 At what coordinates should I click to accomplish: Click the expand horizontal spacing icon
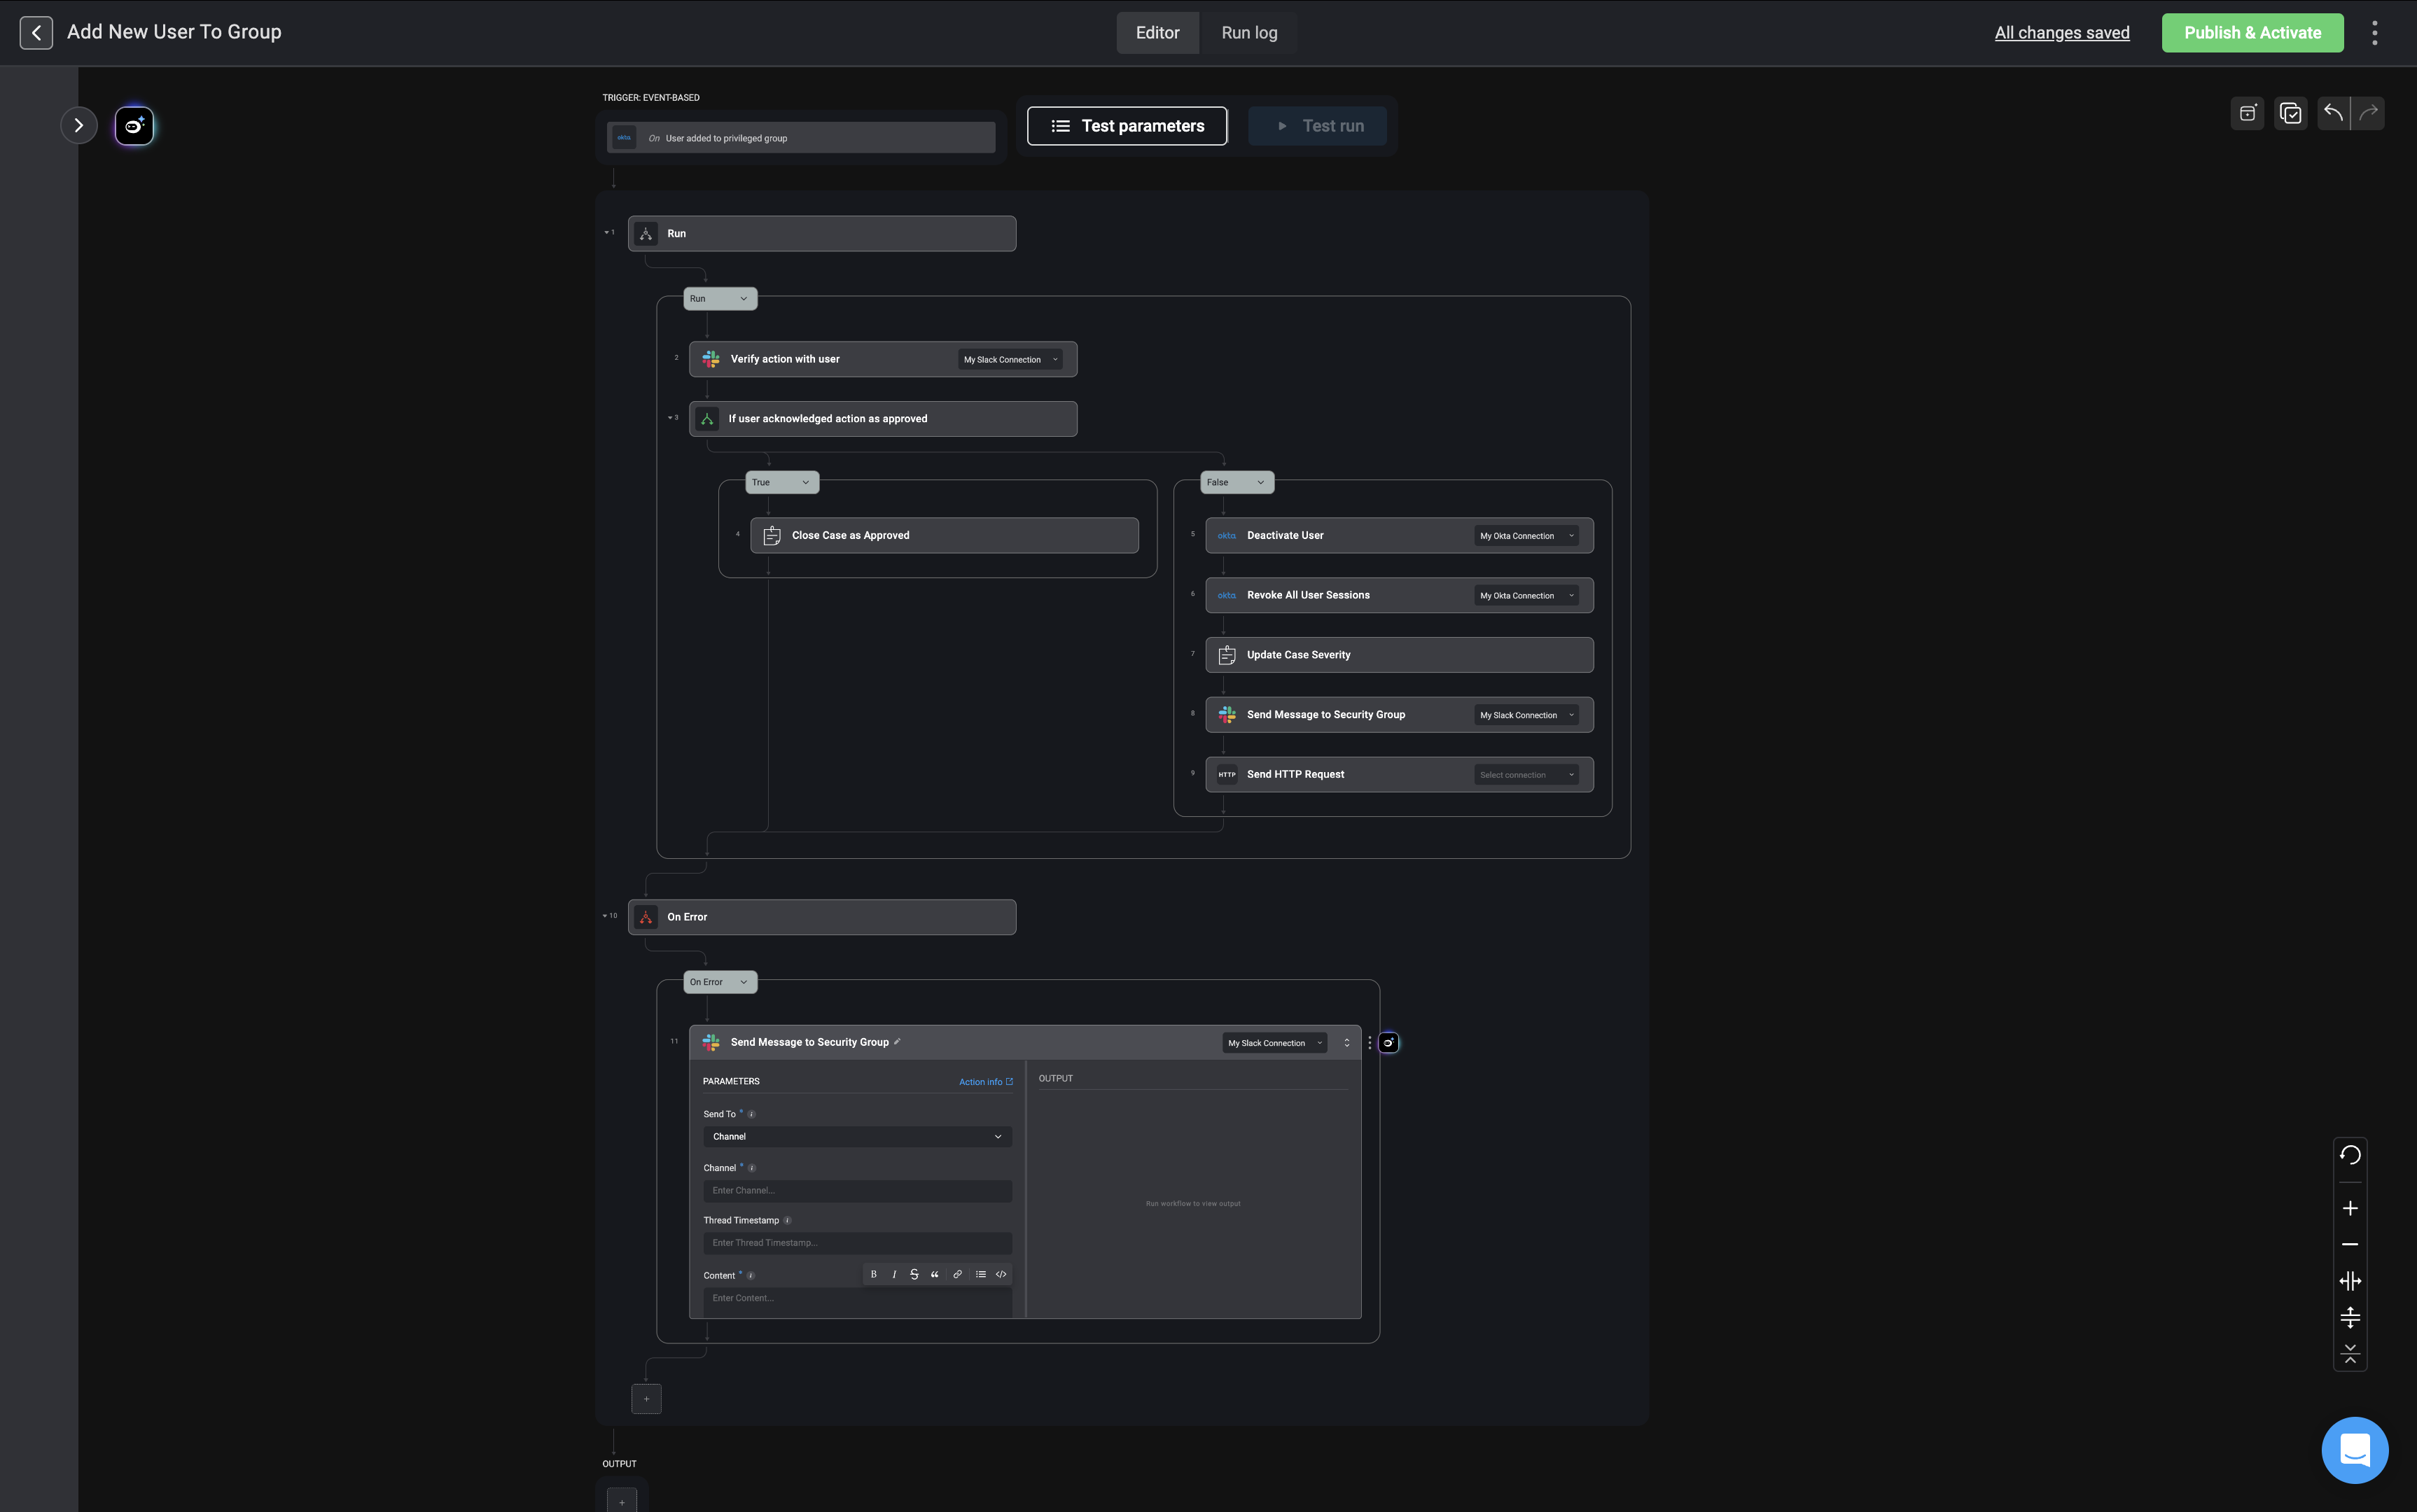click(x=2350, y=1281)
